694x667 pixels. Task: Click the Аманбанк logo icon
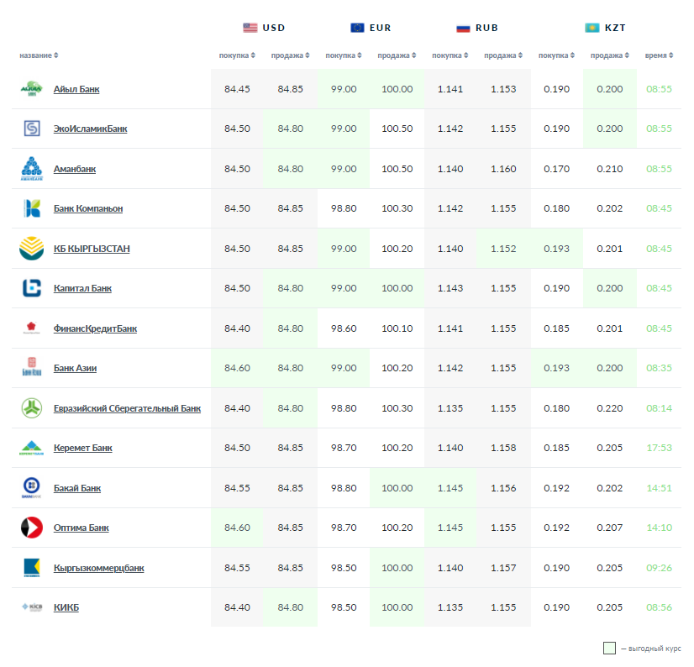coord(31,169)
